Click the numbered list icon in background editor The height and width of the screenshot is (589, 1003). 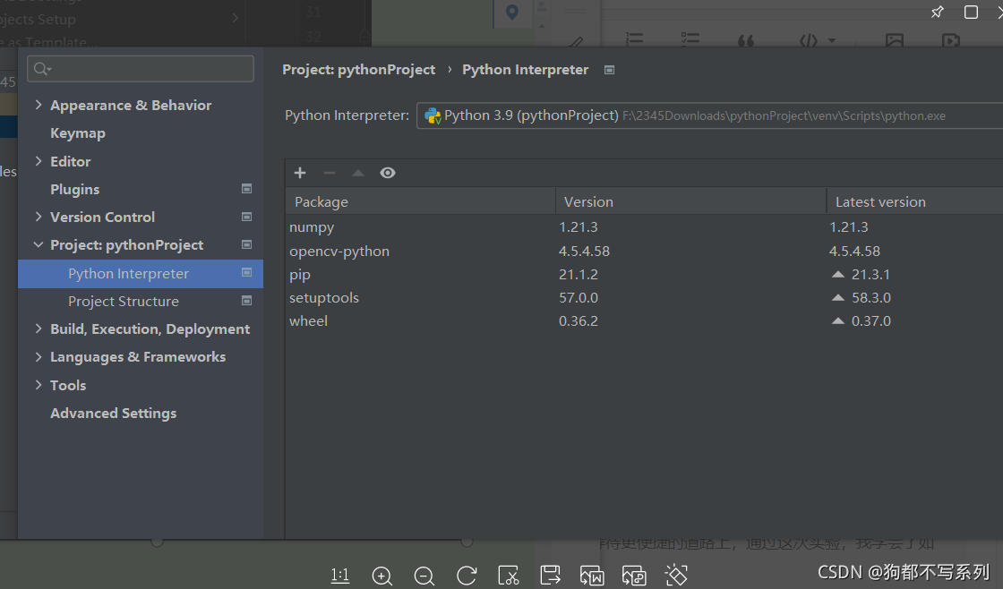pyautogui.click(x=634, y=39)
